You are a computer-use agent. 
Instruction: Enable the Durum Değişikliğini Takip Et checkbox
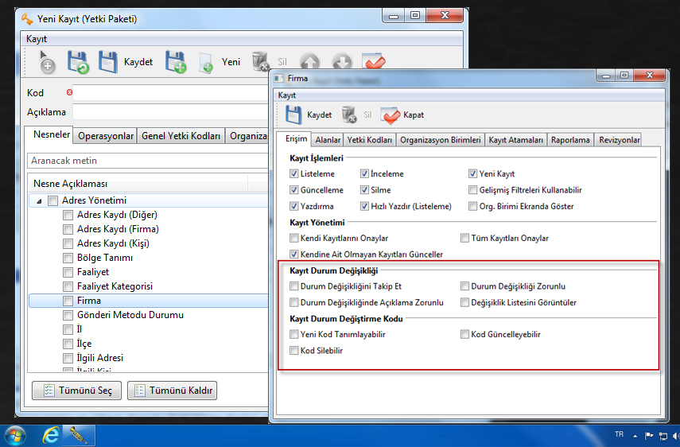[x=295, y=286]
